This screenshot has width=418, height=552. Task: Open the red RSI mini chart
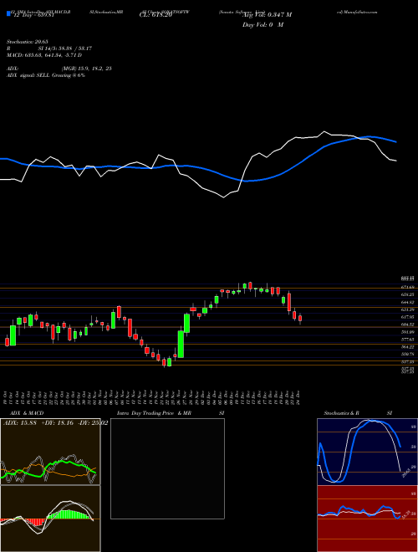coord(367,519)
